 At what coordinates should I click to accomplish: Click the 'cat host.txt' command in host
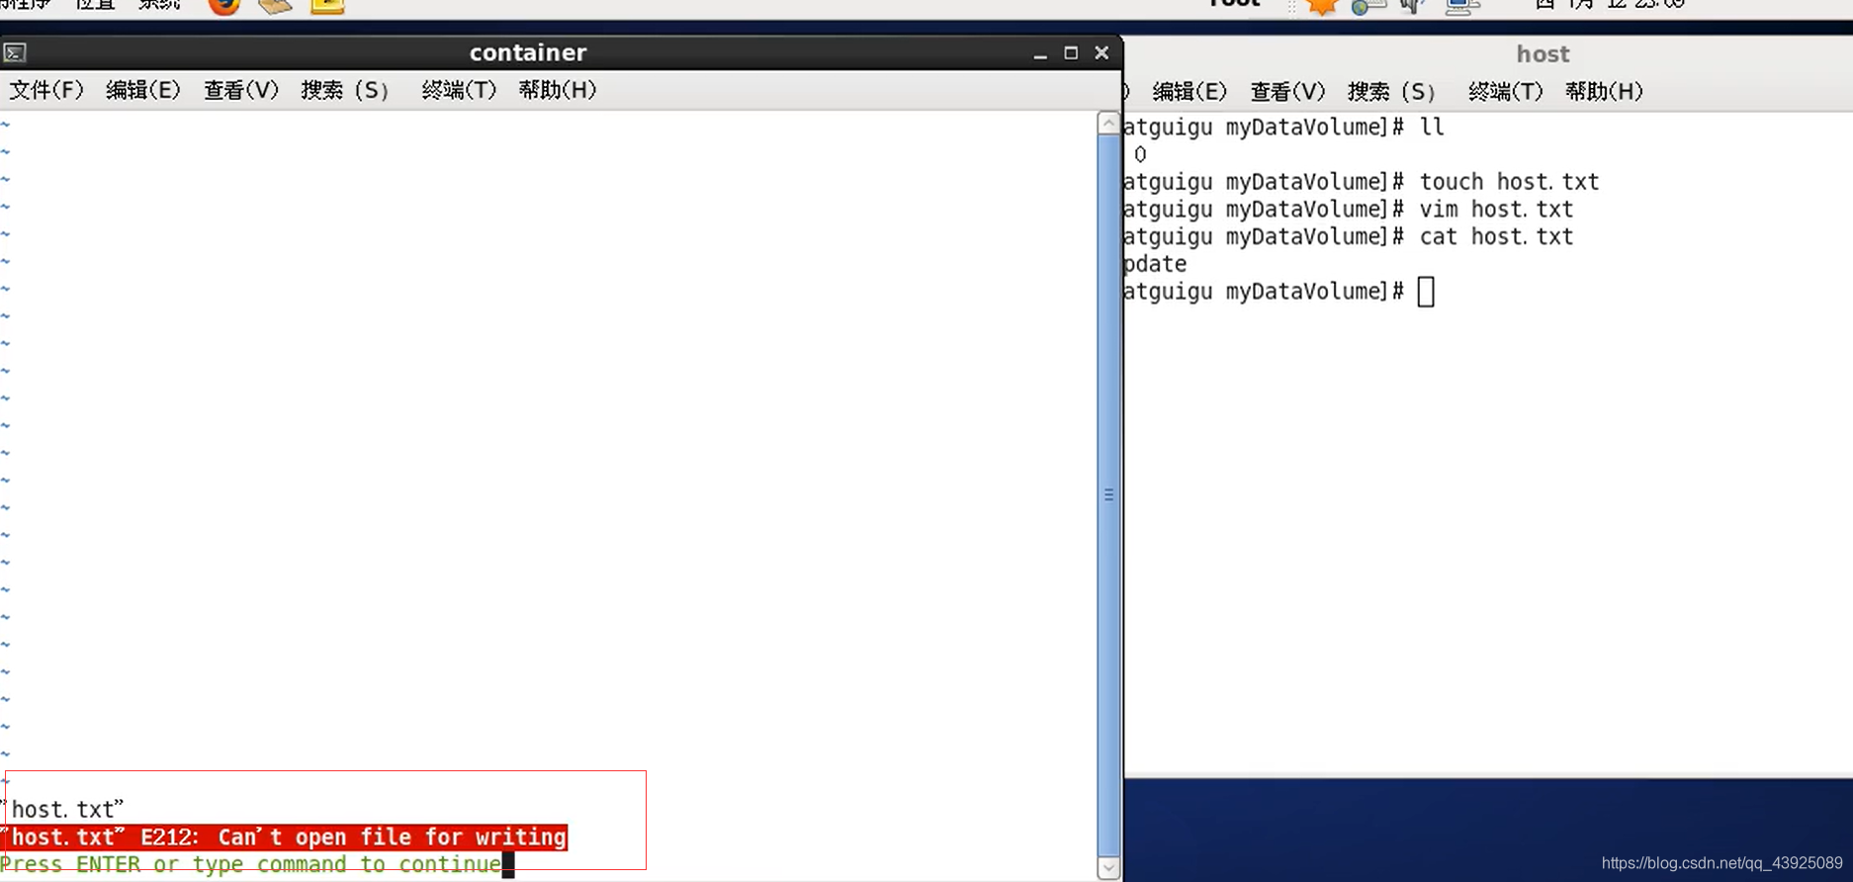pos(1496,237)
